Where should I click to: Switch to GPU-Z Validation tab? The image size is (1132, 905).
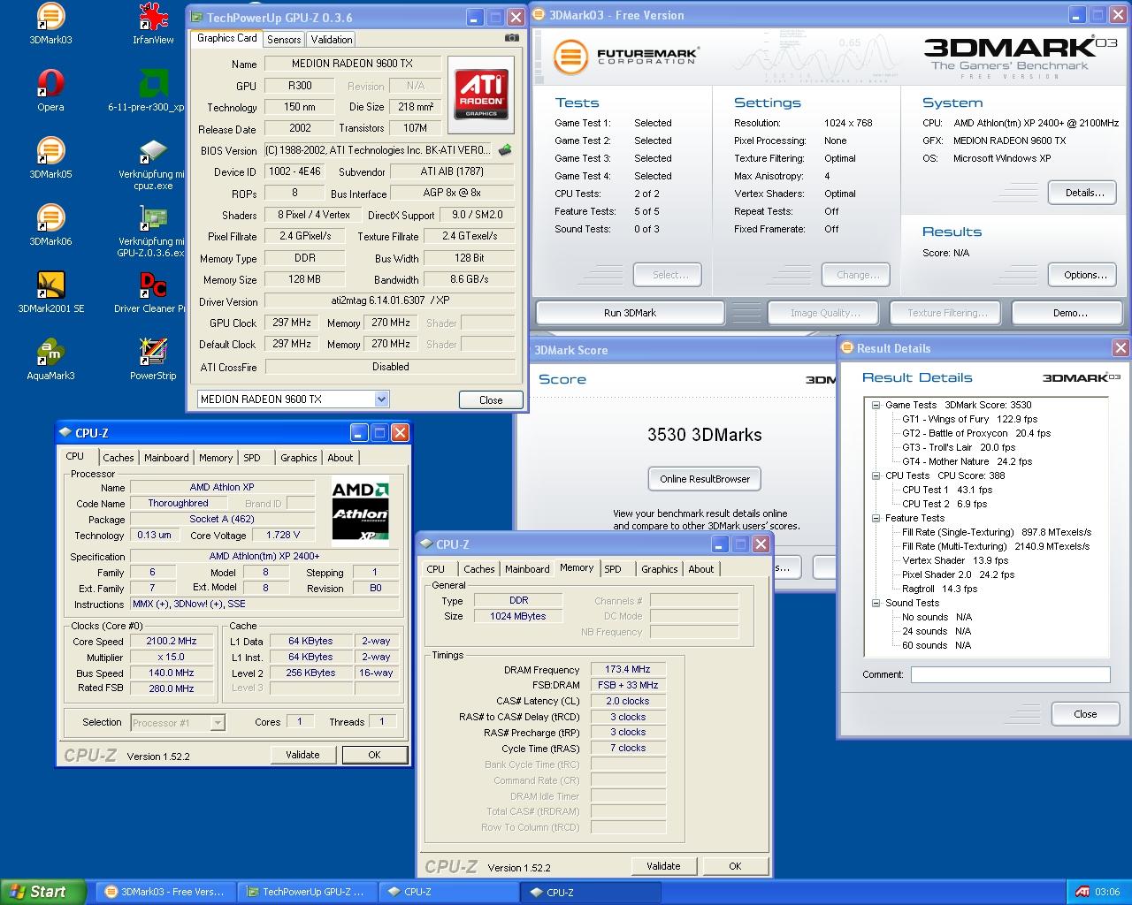tap(332, 40)
